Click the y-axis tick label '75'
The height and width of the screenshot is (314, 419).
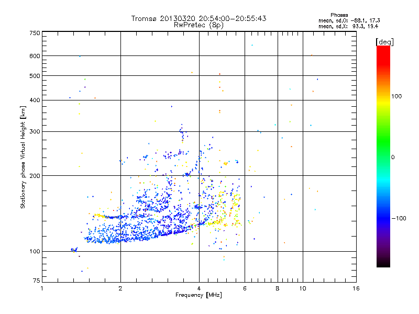click(37, 281)
